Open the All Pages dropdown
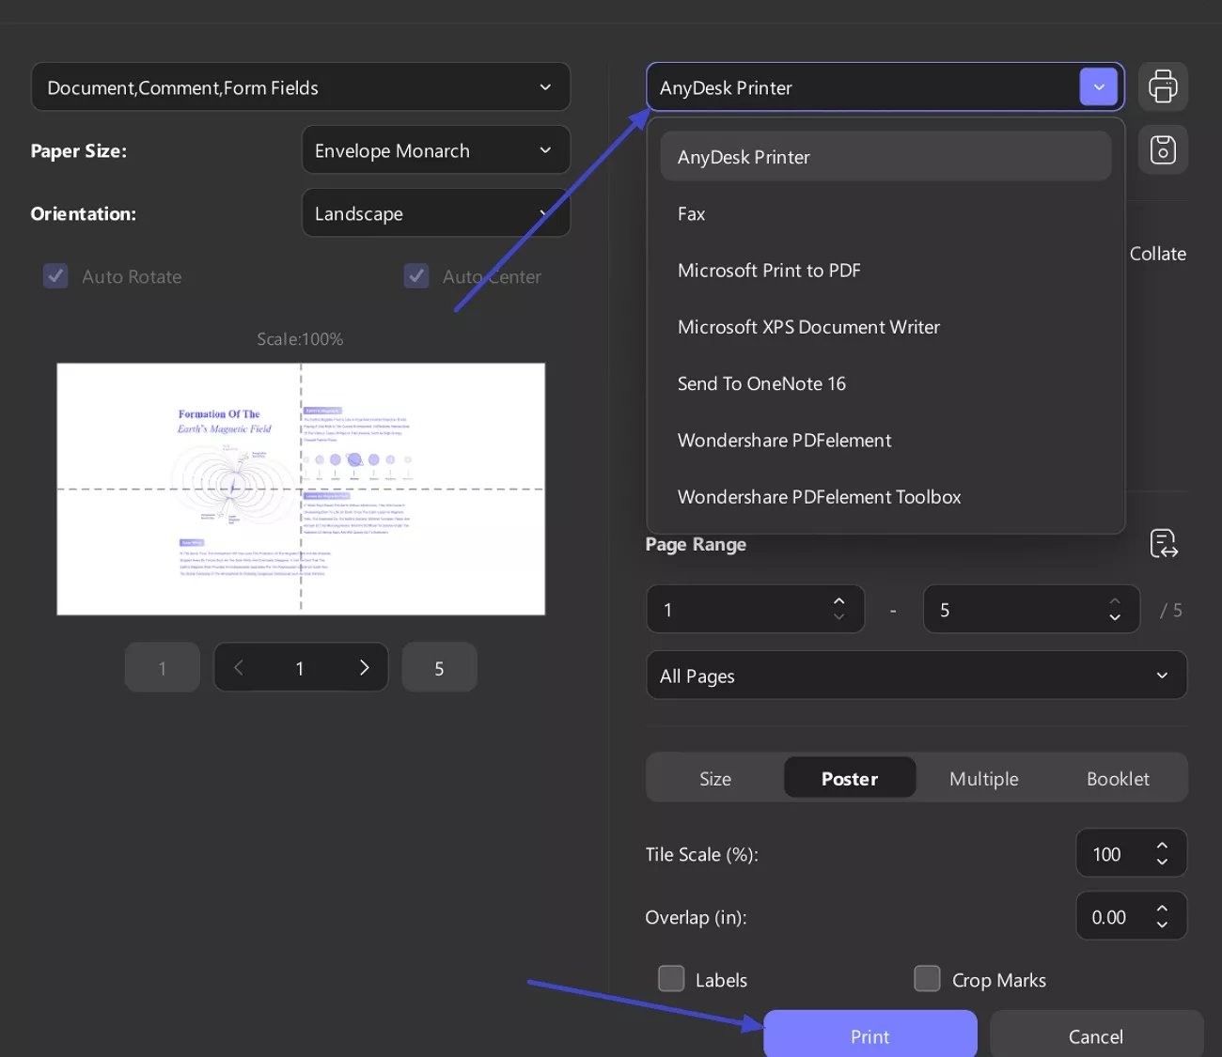 tap(916, 675)
